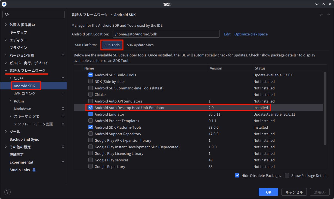334x199 pixels.
Task: Switch to the SDK Platforms tab
Action: [x=86, y=45]
